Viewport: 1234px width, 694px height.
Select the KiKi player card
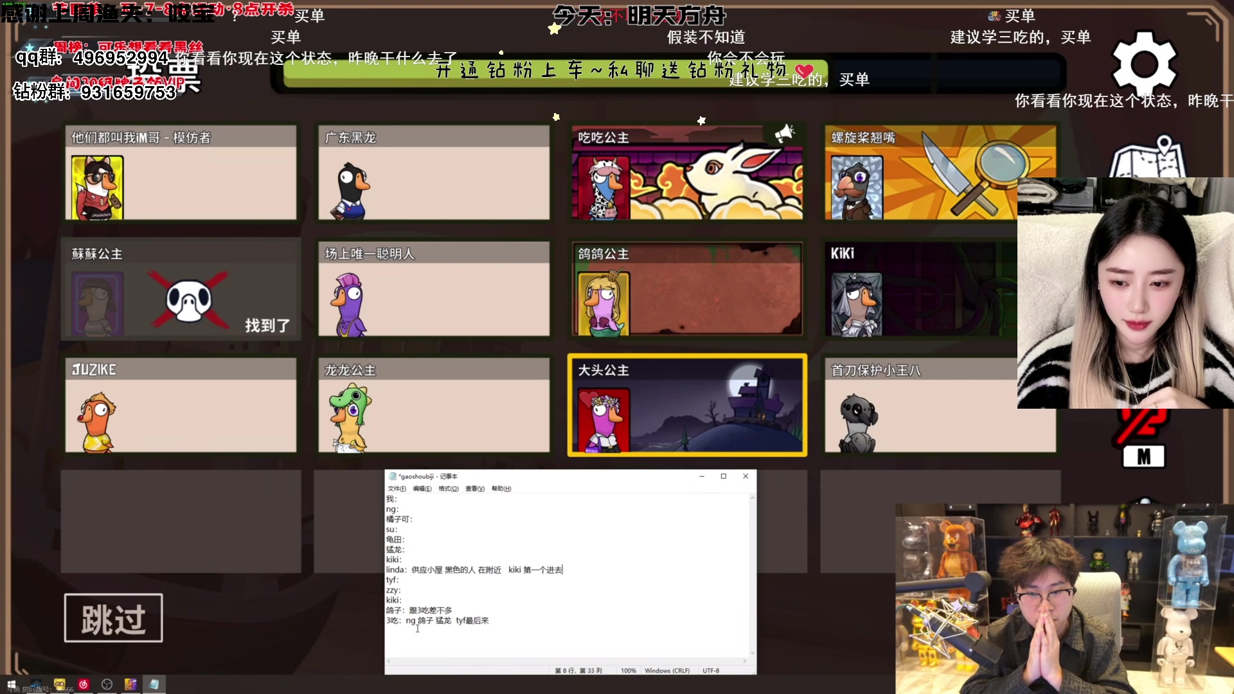pyautogui.click(x=920, y=289)
